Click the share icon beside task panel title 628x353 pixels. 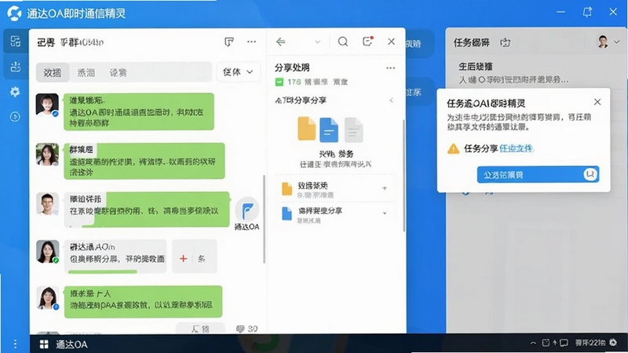tap(506, 42)
